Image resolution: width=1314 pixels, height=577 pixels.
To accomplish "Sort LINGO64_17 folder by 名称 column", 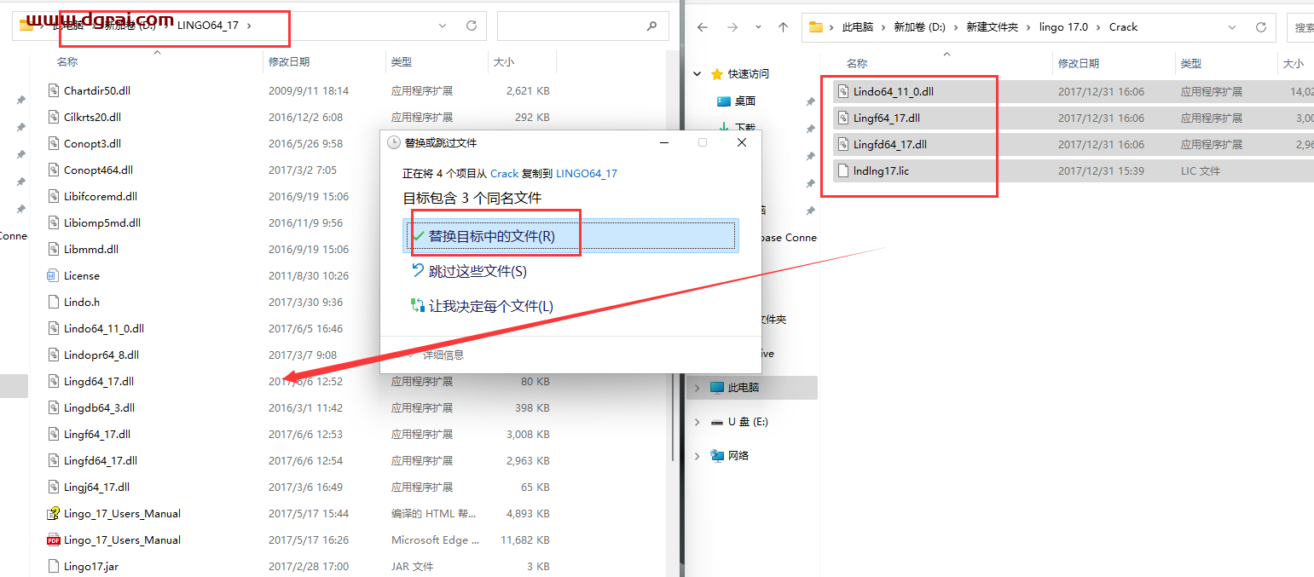I will [x=67, y=62].
